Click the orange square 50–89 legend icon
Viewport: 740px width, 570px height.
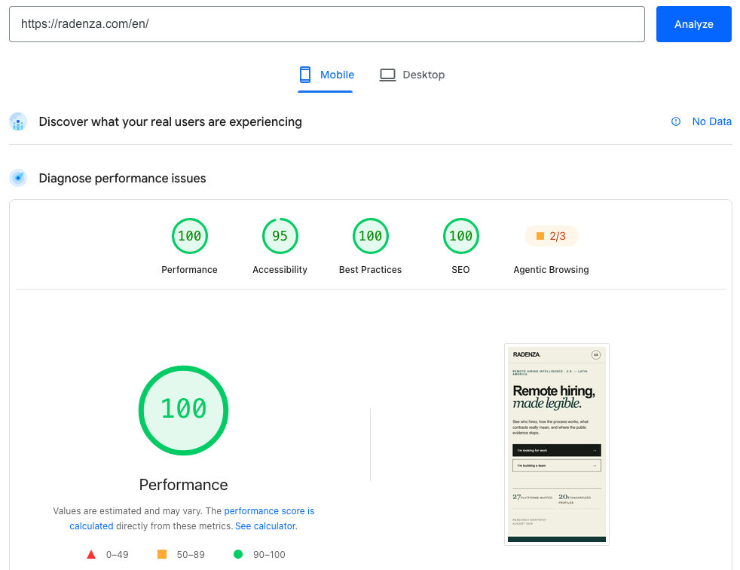162,554
